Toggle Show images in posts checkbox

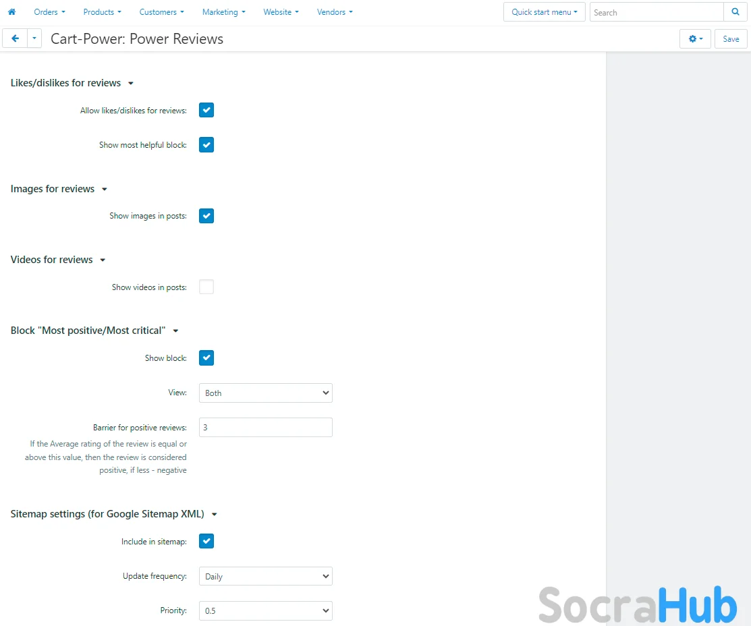206,216
